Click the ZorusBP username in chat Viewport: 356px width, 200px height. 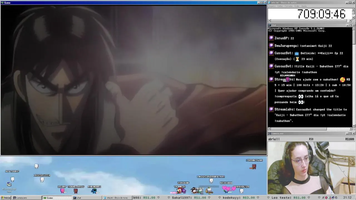click(281, 38)
